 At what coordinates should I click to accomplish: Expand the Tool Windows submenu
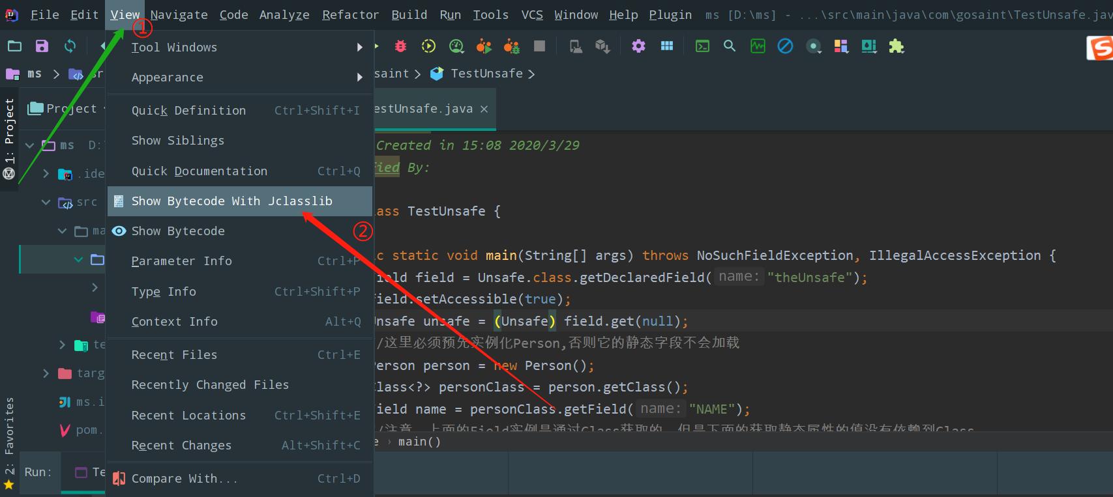coord(240,47)
